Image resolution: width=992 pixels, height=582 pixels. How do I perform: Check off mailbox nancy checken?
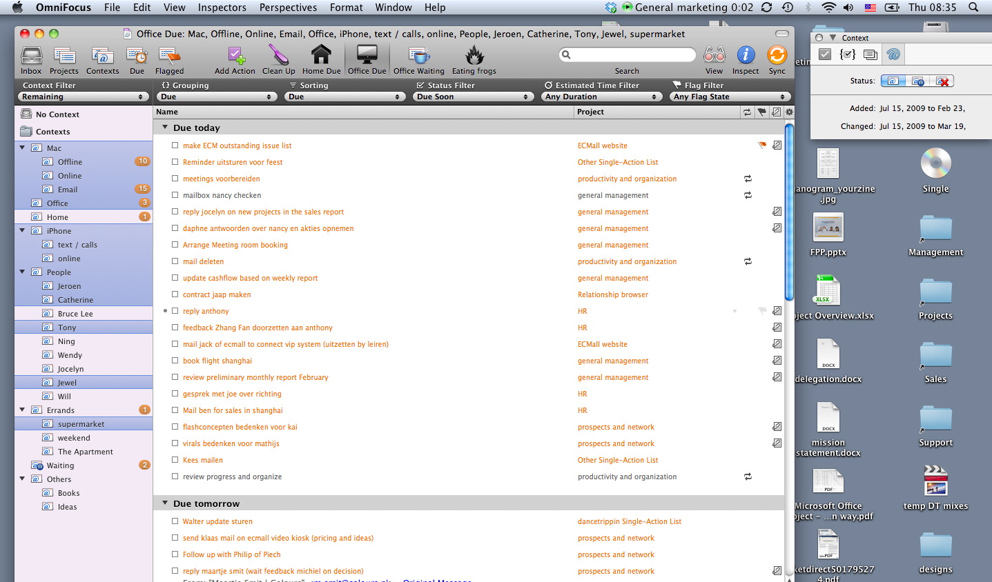pyautogui.click(x=175, y=195)
